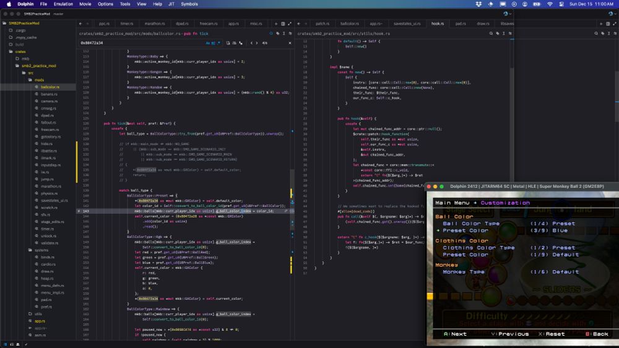Image resolution: width=619 pixels, height=348 pixels.
Task: Collapse the systems folder
Action: (x=41, y=250)
